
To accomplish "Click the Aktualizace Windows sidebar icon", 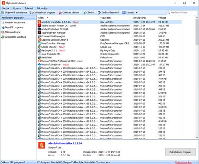I will click(3, 37).
